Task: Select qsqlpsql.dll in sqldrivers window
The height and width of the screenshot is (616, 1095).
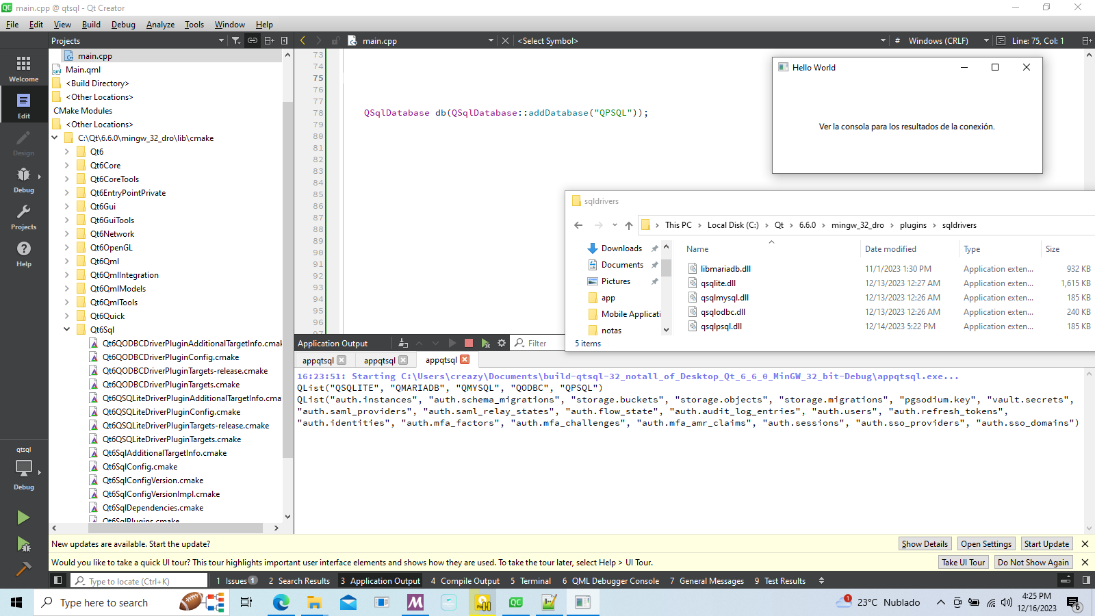Action: [x=721, y=326]
